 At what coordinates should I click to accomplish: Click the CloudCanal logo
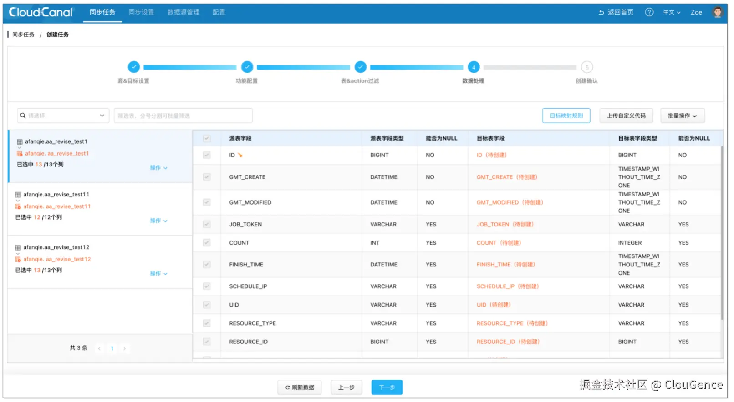click(41, 12)
